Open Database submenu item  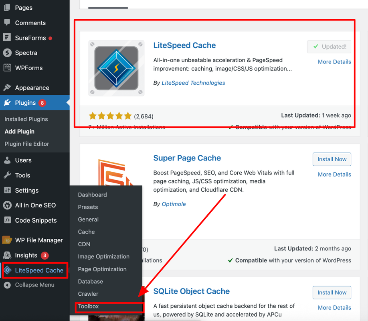[x=90, y=282]
